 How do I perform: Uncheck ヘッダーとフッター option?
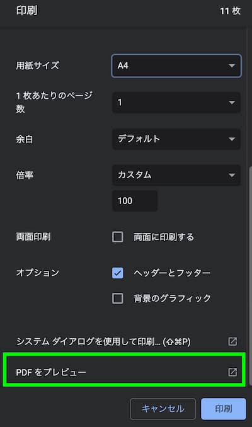(117, 273)
